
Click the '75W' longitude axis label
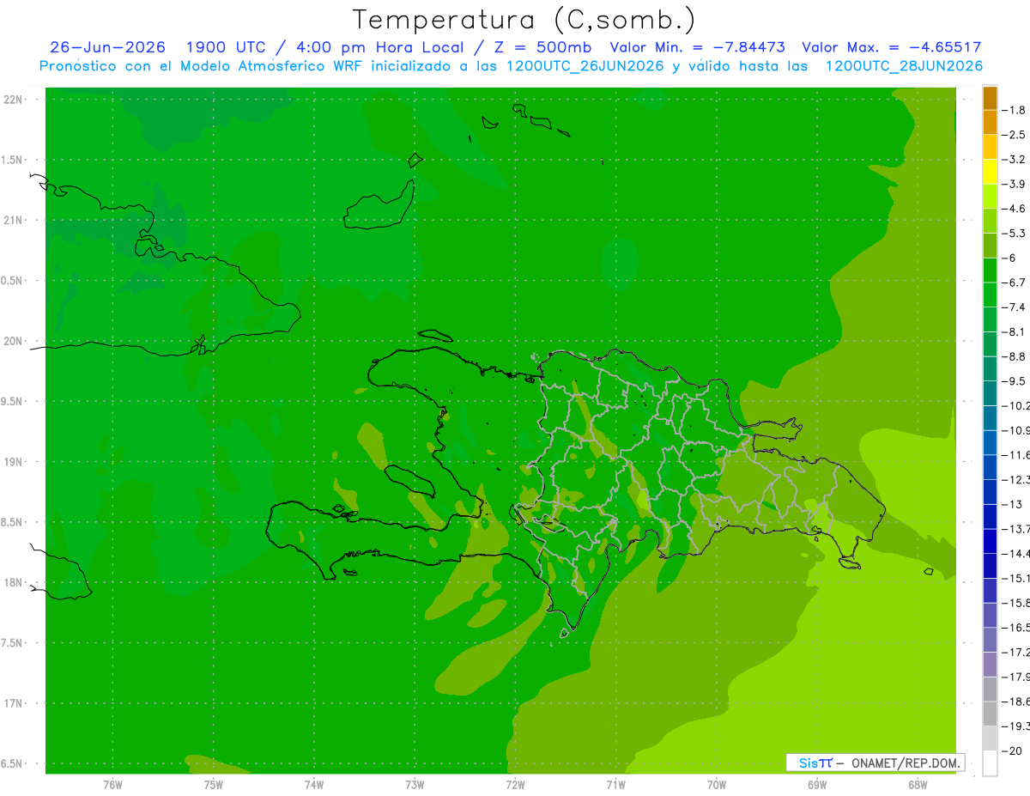point(214,785)
